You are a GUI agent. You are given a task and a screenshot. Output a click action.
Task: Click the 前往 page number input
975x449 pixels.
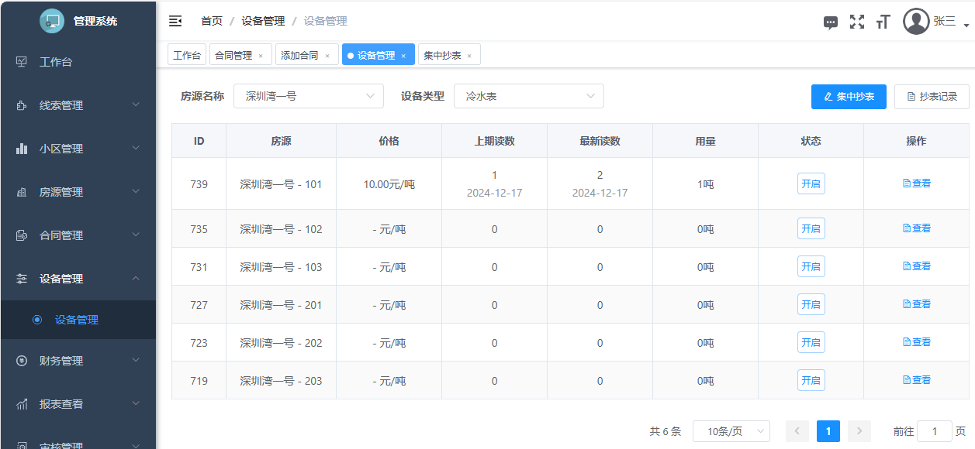934,431
